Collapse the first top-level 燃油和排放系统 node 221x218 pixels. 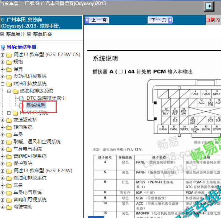point(2,84)
